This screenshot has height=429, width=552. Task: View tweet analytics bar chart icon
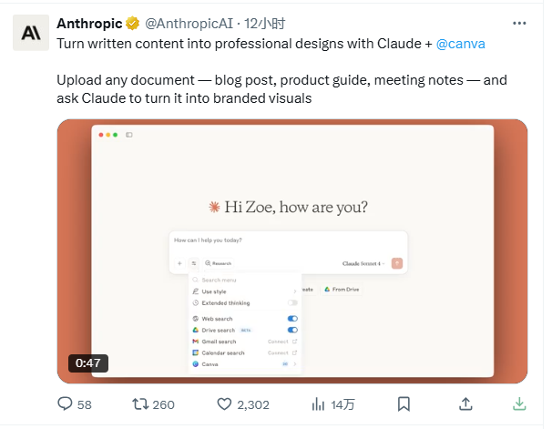coord(319,403)
